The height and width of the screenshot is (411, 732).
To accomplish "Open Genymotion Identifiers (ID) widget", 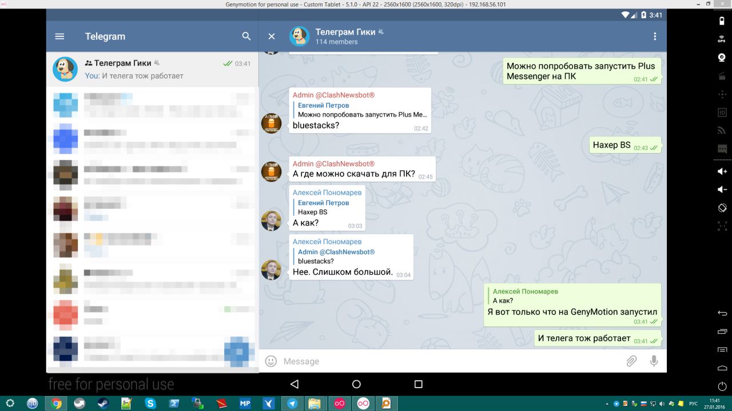I will click(722, 112).
